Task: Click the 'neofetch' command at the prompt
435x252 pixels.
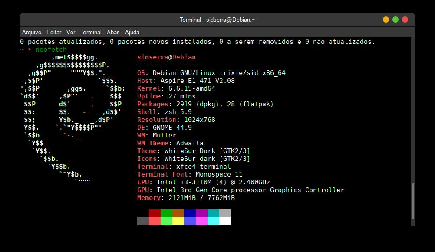Action: coord(51,49)
